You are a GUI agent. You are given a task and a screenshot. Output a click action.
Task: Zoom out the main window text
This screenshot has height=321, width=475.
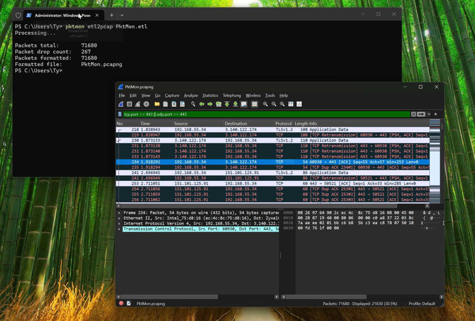click(274, 104)
